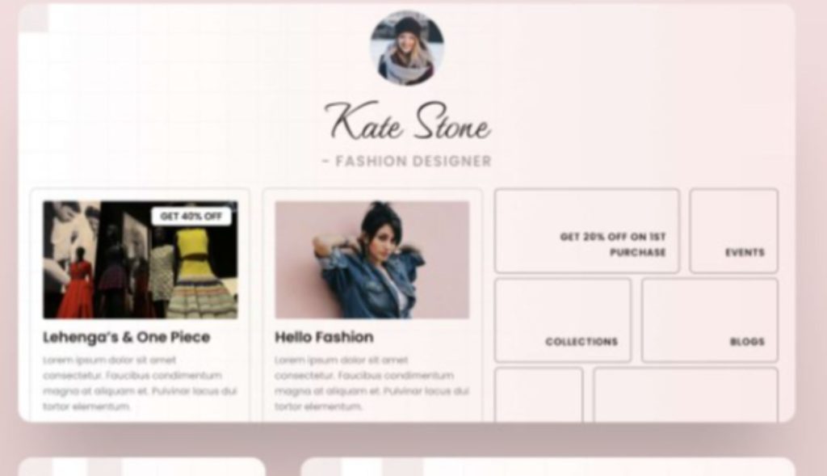Select the partially visible template card at bottom left
This screenshot has width=827, height=476.
142,467
